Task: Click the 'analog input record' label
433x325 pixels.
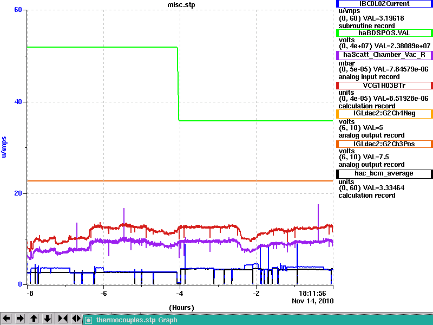Action: [369, 77]
